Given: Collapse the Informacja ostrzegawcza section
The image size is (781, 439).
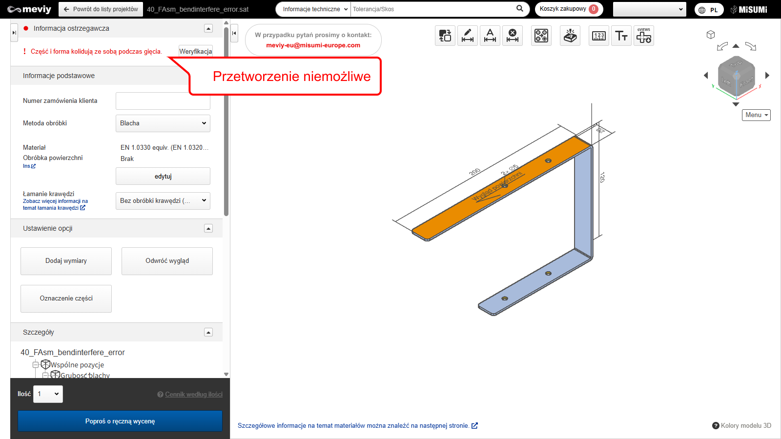Looking at the screenshot, I should pyautogui.click(x=208, y=29).
